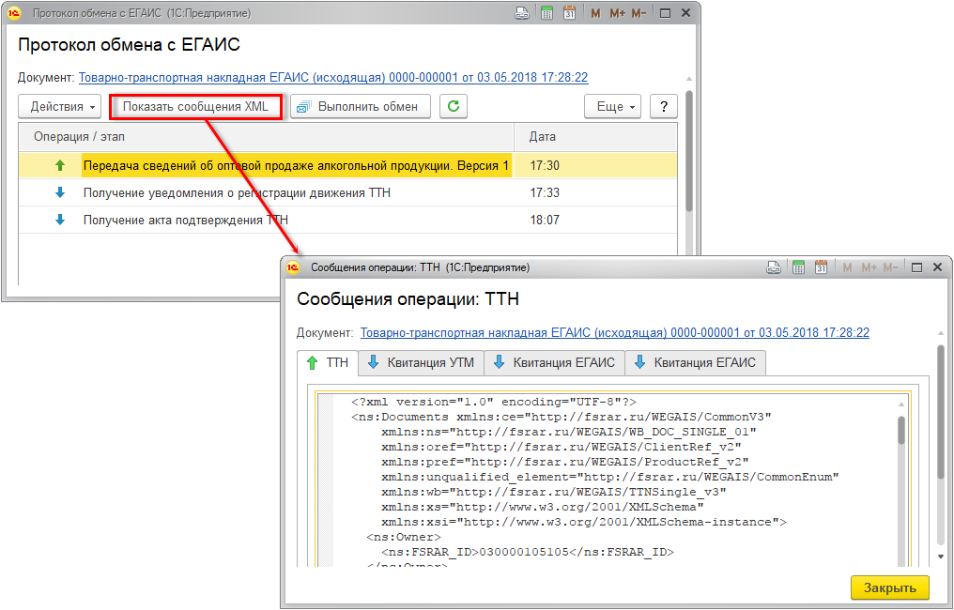Open the Еще dropdown menu
The width and height of the screenshot is (954, 610).
612,106
